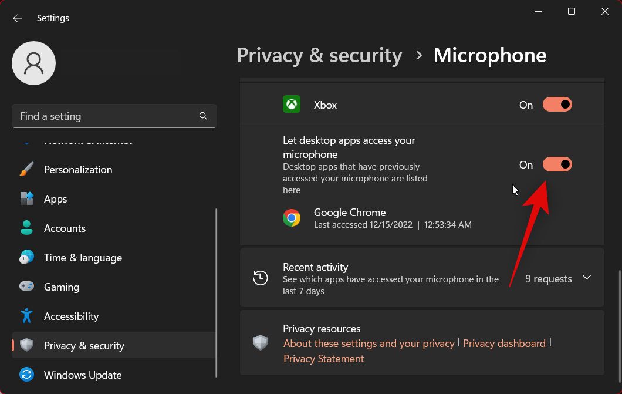Open About these settings and your privacy link
The height and width of the screenshot is (394, 622).
pyautogui.click(x=369, y=344)
